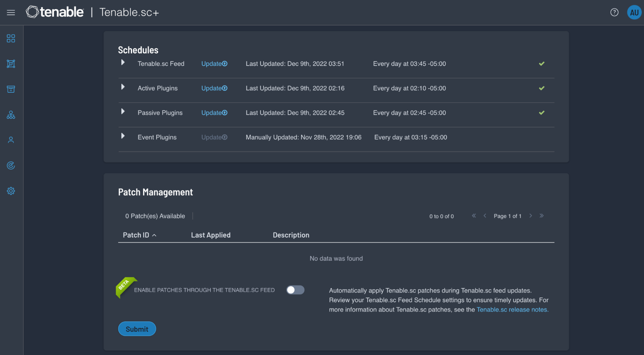Open the help question mark icon
The width and height of the screenshot is (644, 355).
pyautogui.click(x=614, y=13)
